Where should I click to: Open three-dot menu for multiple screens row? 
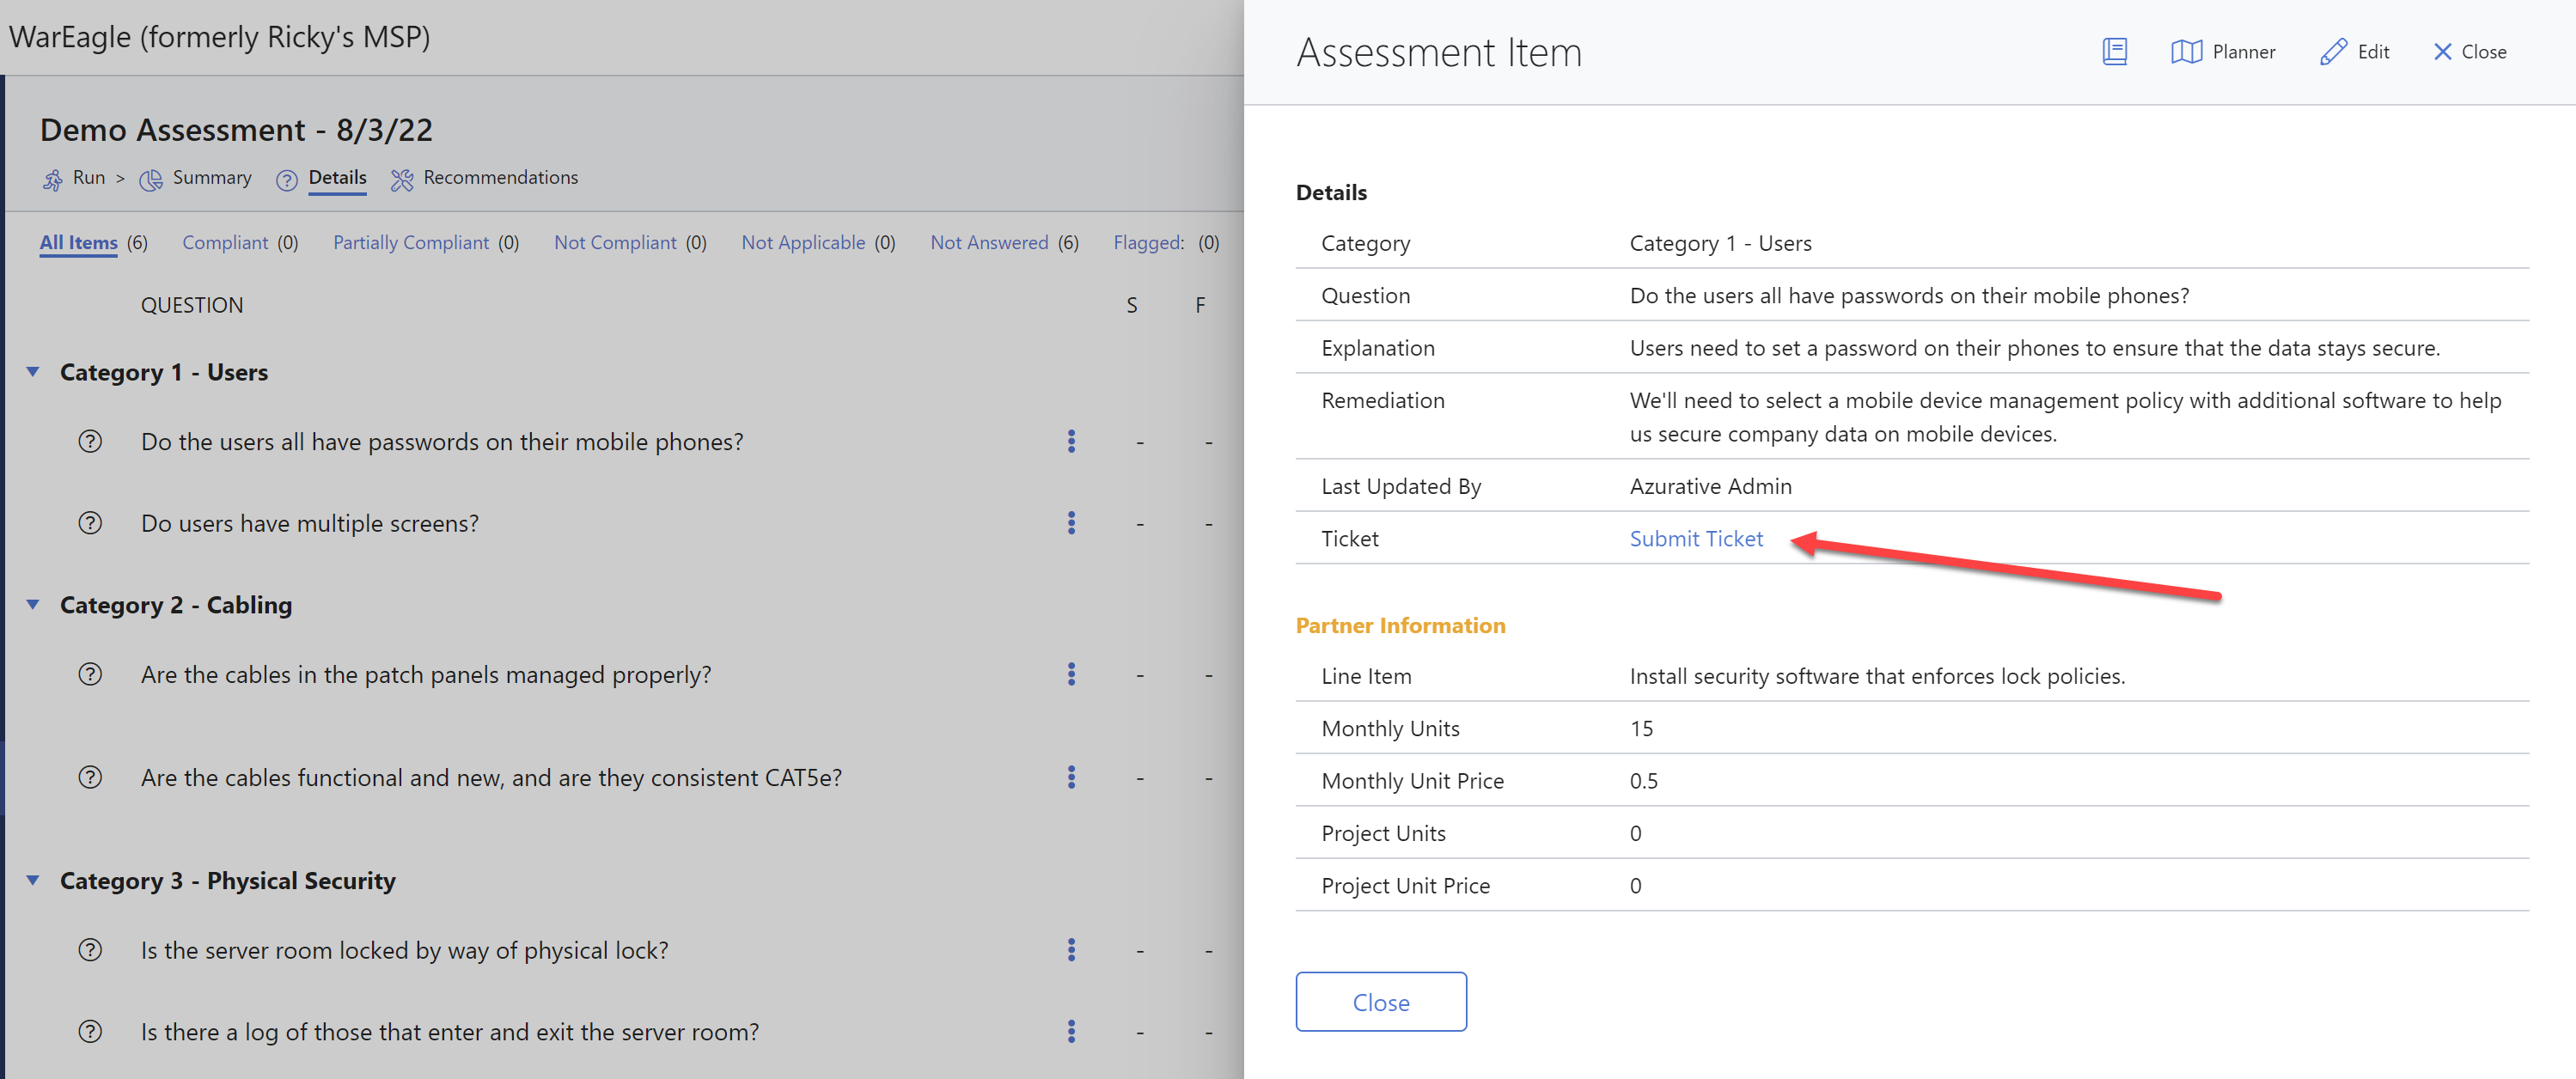coord(1071,523)
